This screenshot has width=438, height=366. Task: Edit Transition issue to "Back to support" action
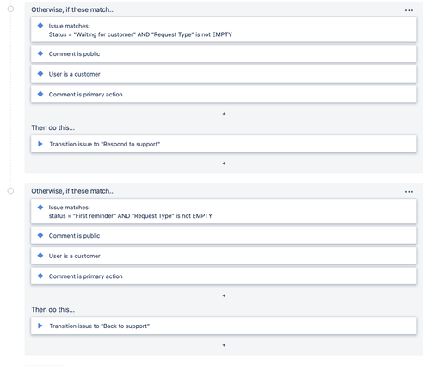coord(224,326)
